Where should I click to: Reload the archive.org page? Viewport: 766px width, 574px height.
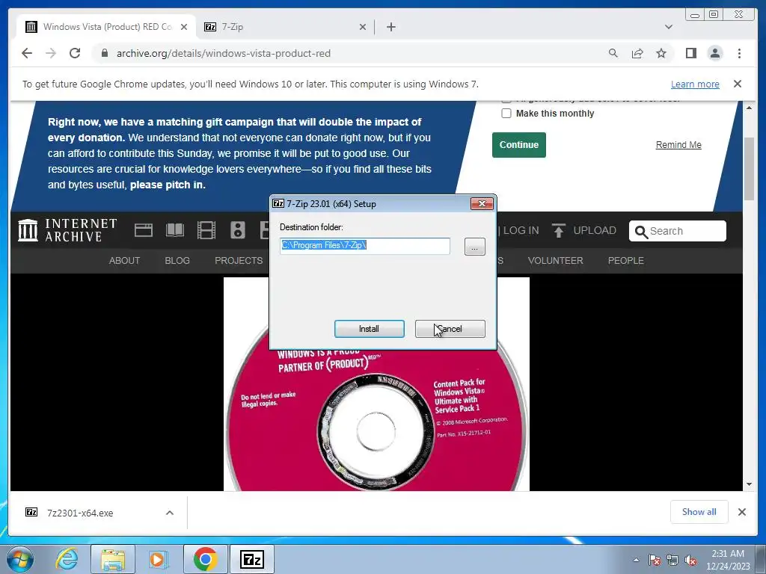(x=75, y=53)
